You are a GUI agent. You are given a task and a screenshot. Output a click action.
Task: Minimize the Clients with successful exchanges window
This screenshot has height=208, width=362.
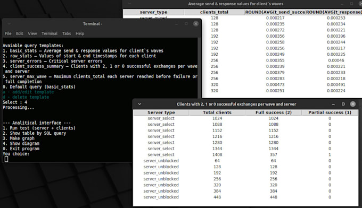pyautogui.click(x=333, y=104)
